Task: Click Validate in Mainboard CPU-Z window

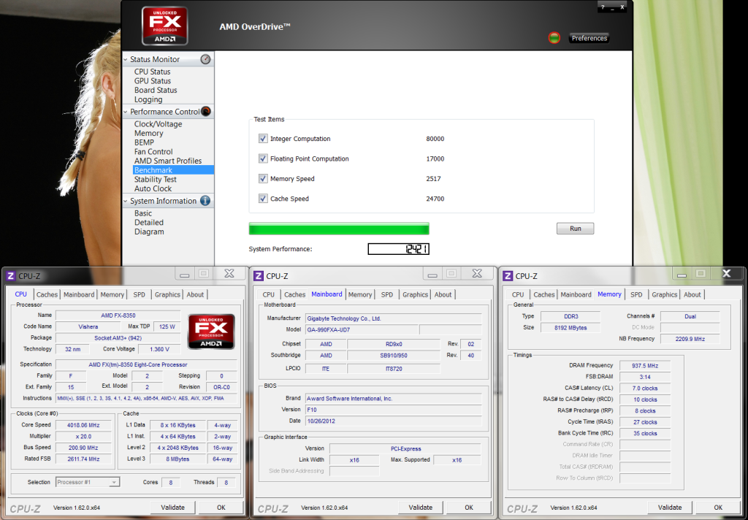Action: 420,507
